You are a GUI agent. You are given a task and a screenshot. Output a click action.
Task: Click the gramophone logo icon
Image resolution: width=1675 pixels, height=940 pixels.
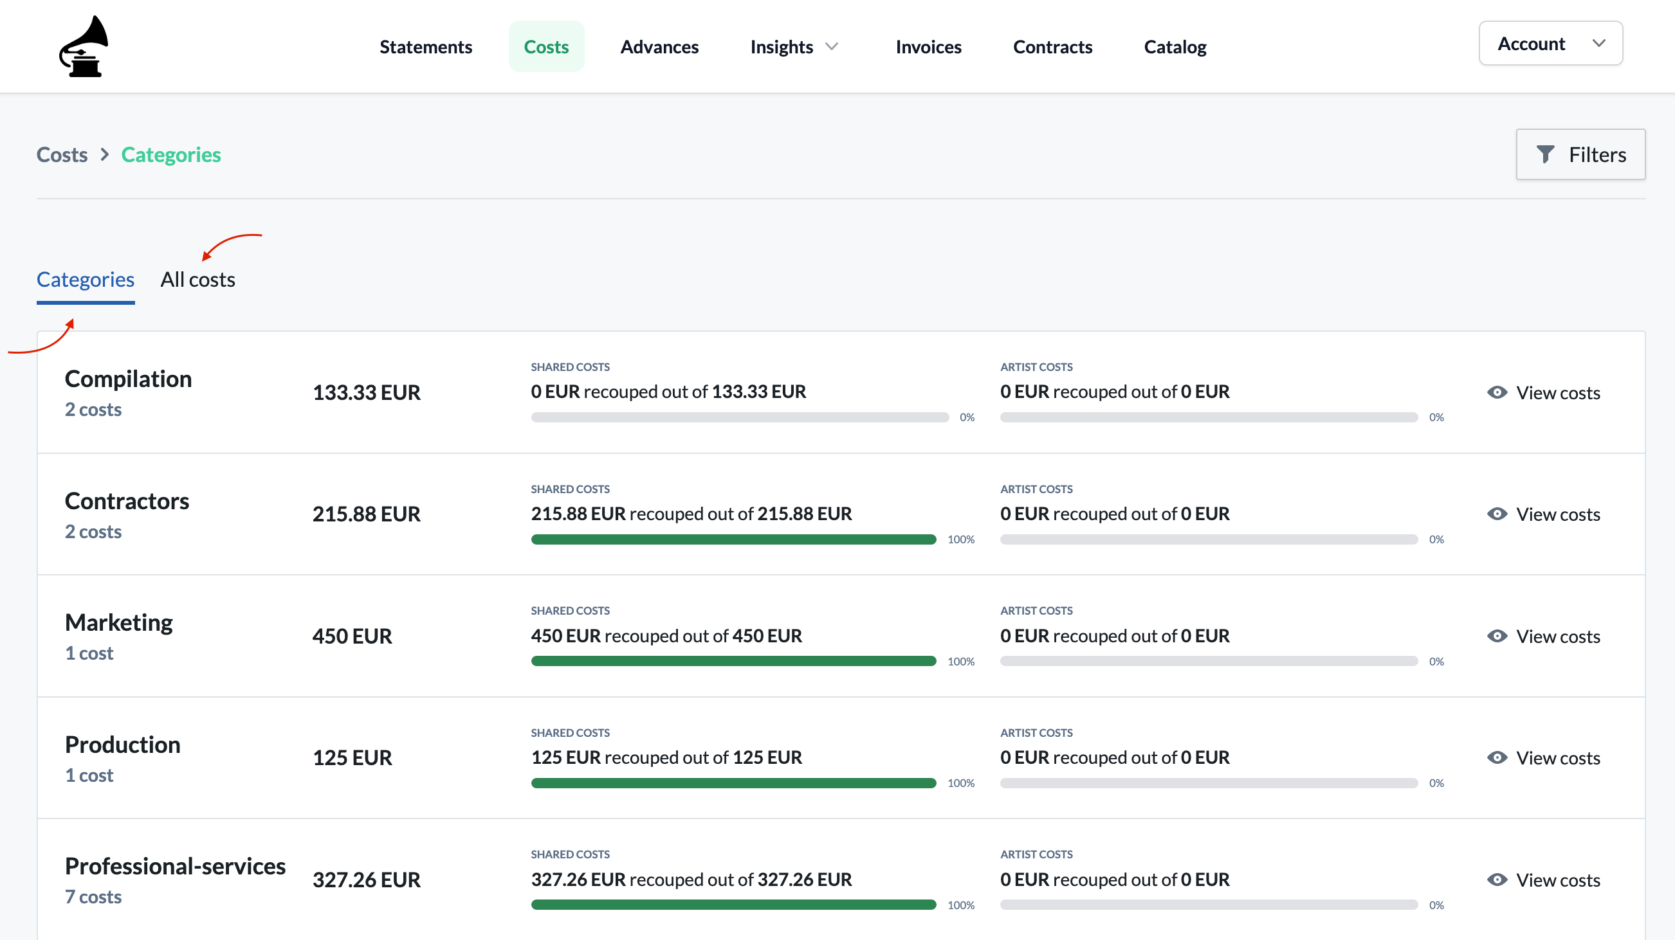tap(84, 46)
